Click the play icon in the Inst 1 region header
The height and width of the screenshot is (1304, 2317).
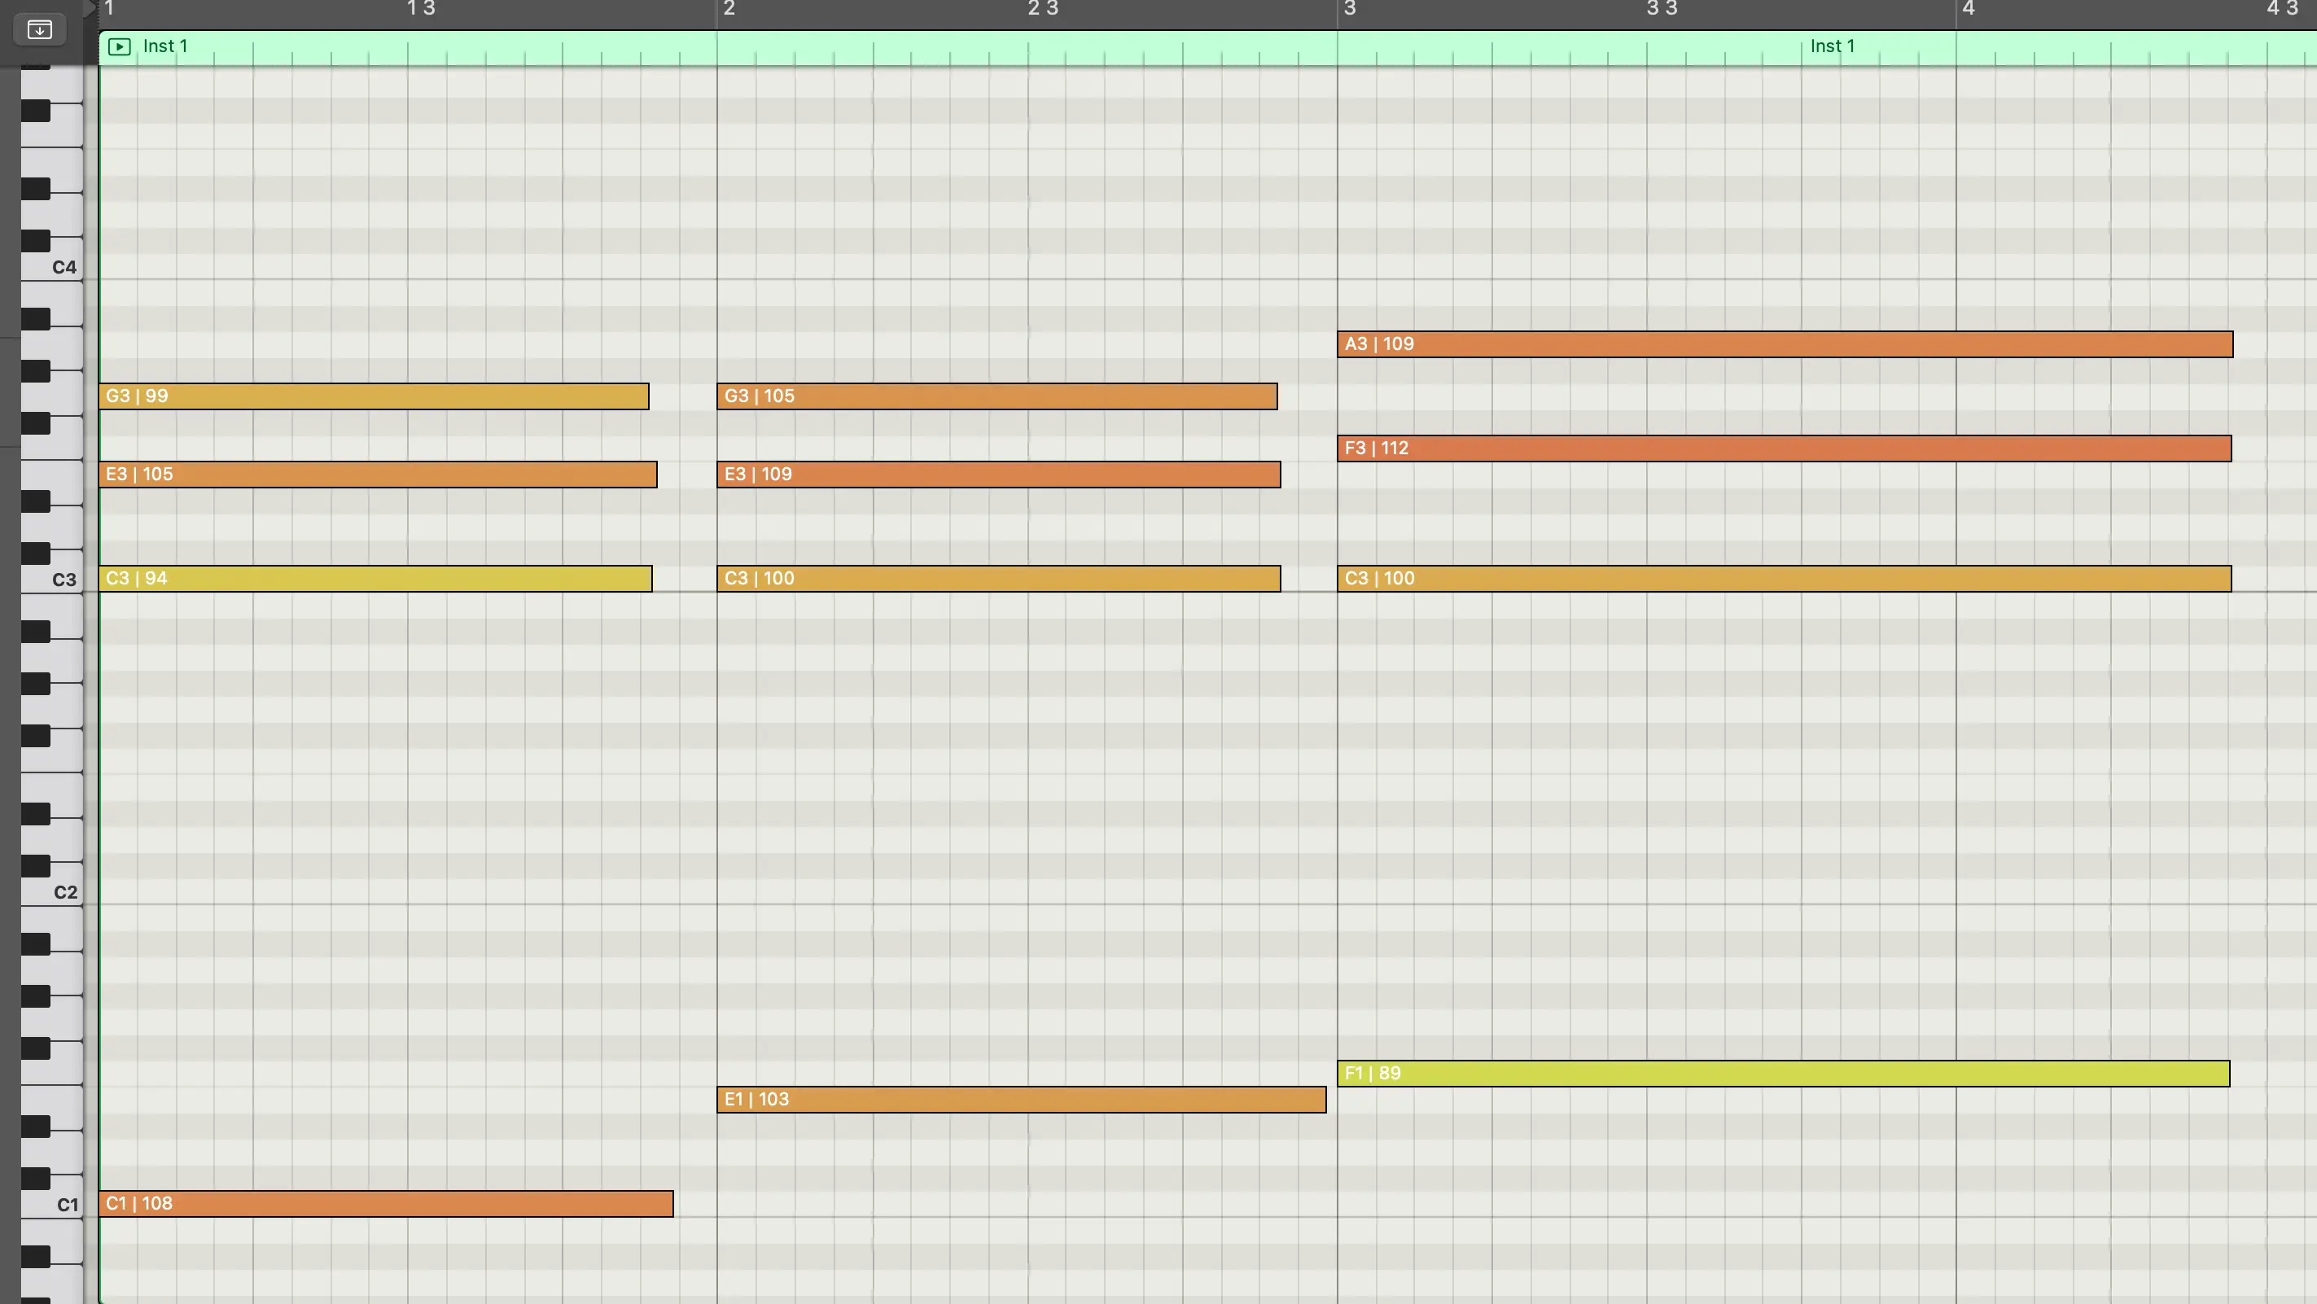click(120, 46)
